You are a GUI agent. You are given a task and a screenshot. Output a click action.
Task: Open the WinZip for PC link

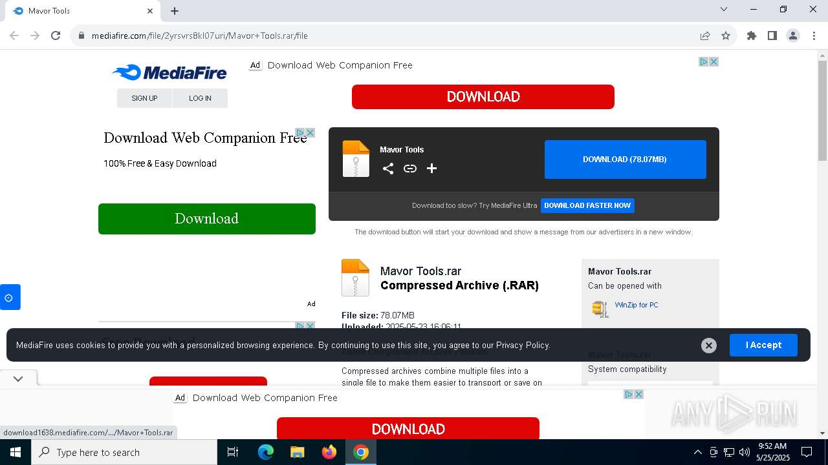click(x=637, y=305)
